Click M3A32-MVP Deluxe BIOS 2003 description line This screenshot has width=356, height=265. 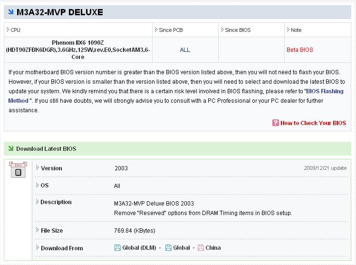[x=154, y=204]
